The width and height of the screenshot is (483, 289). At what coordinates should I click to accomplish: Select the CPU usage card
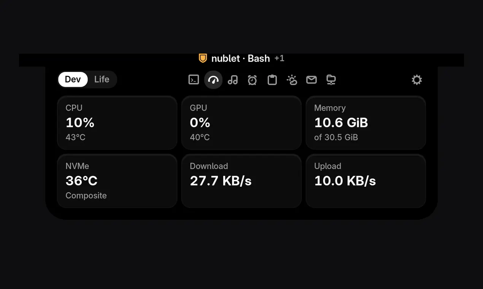click(117, 122)
